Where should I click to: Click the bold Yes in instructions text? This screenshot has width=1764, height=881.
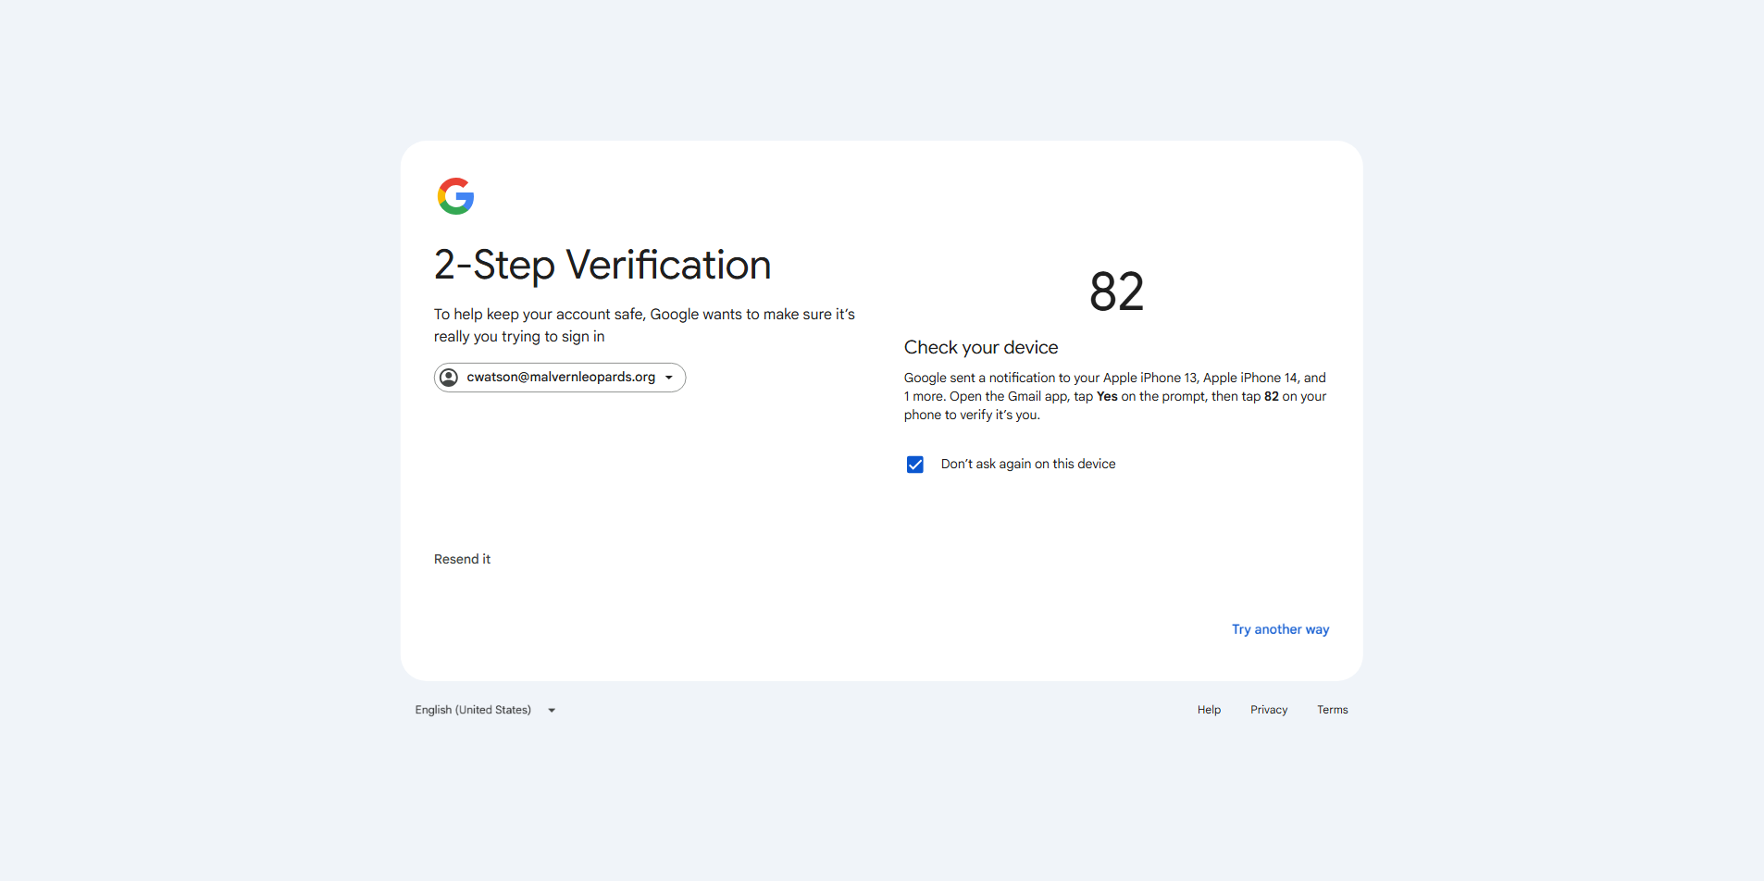(x=1107, y=396)
